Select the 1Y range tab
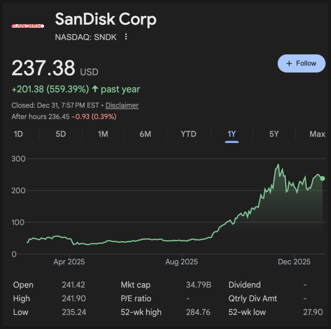The image size is (331, 329). point(232,134)
